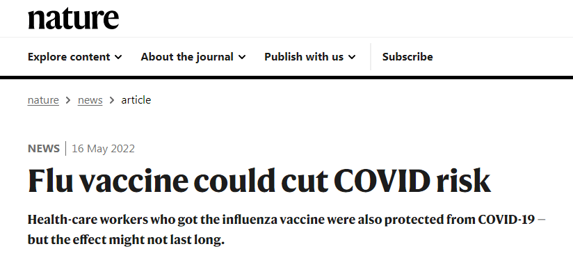This screenshot has width=573, height=267.
Task: Expand the Explore content menu
Action: pyautogui.click(x=75, y=57)
